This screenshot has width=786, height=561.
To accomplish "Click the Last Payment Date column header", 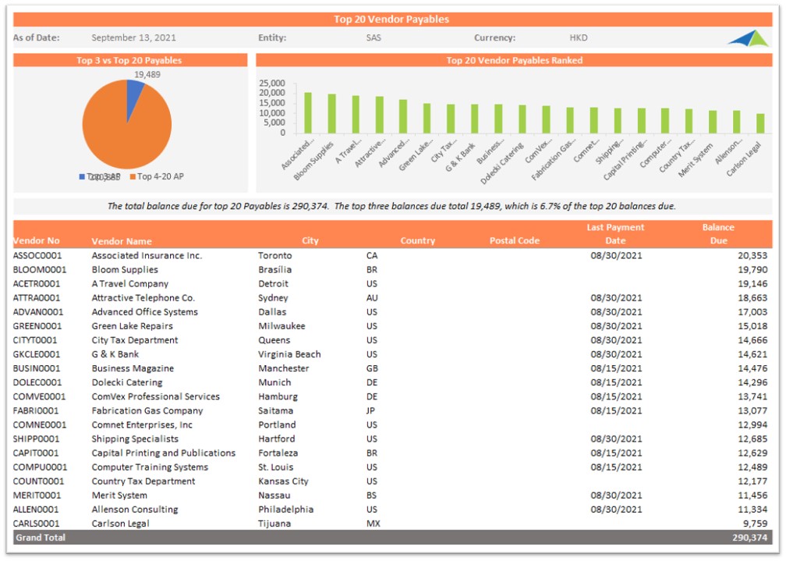I will tap(615, 234).
